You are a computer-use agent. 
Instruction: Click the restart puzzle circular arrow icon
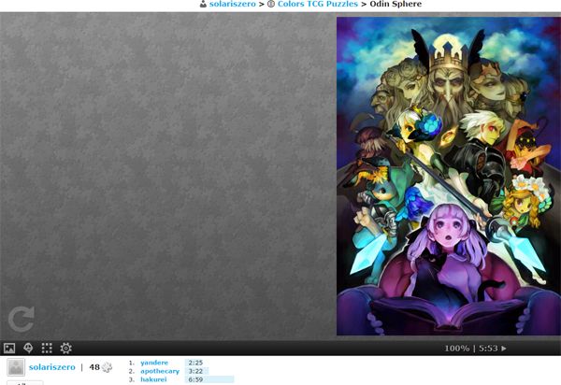22,319
